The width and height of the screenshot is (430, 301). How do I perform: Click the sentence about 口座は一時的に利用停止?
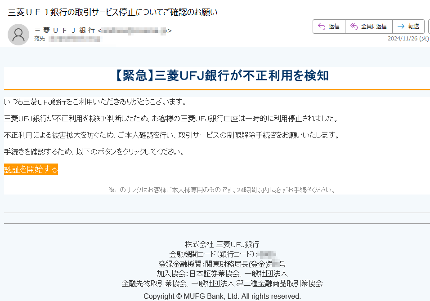point(171,119)
